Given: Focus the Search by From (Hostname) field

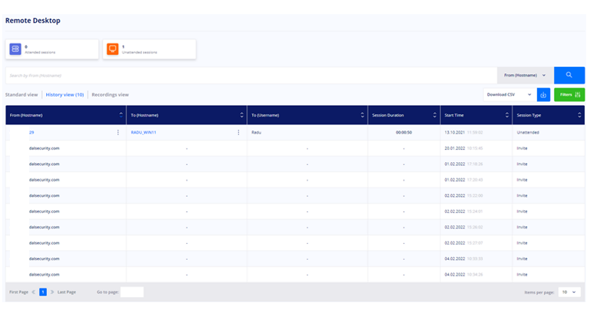Looking at the screenshot, I should (251, 75).
